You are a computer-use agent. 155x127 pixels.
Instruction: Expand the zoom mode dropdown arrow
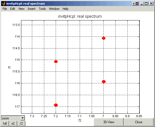pyautogui.click(x=23, y=118)
